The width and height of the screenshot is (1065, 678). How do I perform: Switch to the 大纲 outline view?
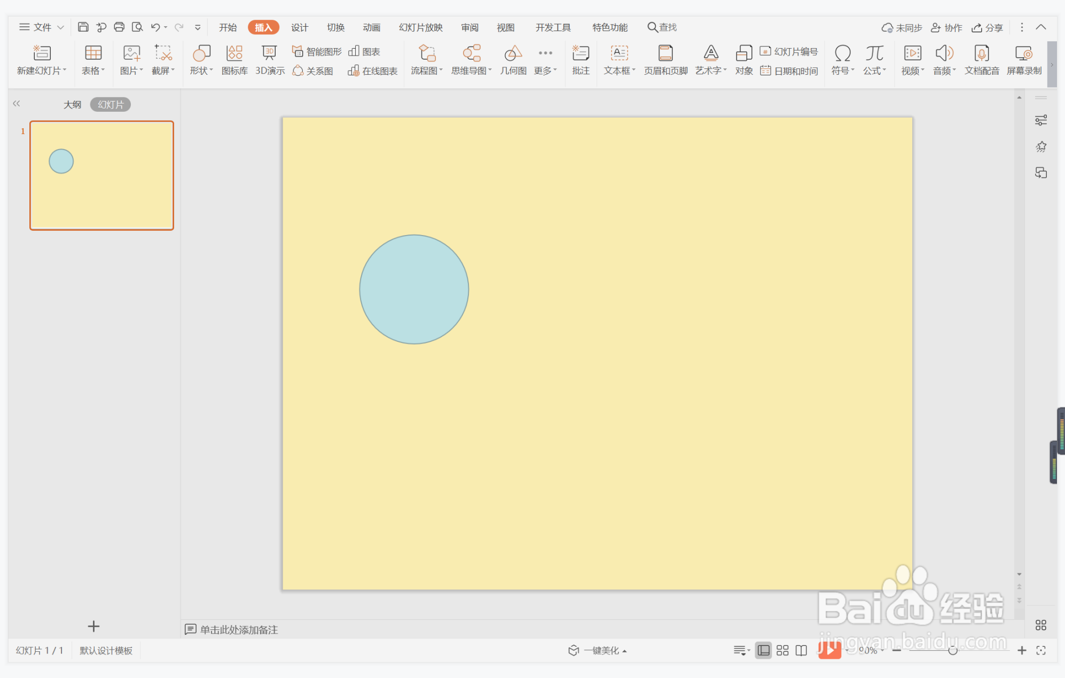pos(72,105)
